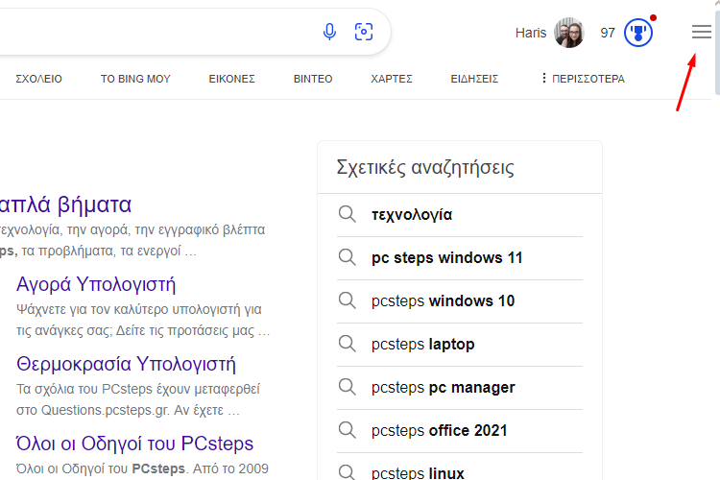
Task: Open the 'απλά βήματα' main result title
Action: tap(65, 204)
